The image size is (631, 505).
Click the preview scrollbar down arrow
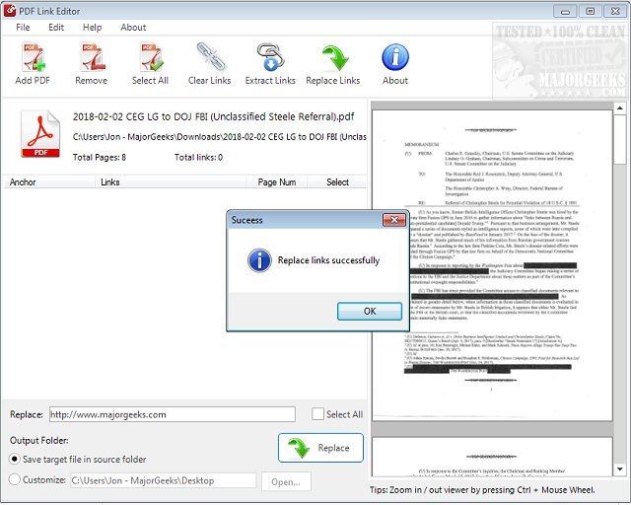[620, 469]
